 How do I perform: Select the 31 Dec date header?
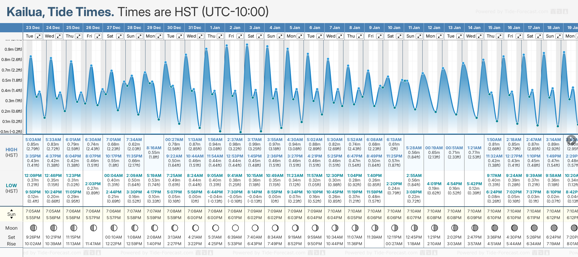tap(195, 28)
